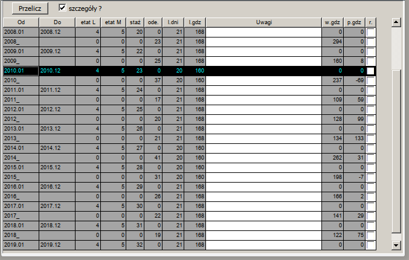Click the Uwagi field in row 2012.01

[263, 109]
